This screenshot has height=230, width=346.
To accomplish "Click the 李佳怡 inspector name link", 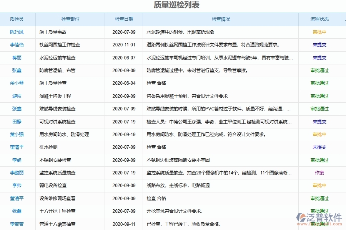I will [17, 45].
